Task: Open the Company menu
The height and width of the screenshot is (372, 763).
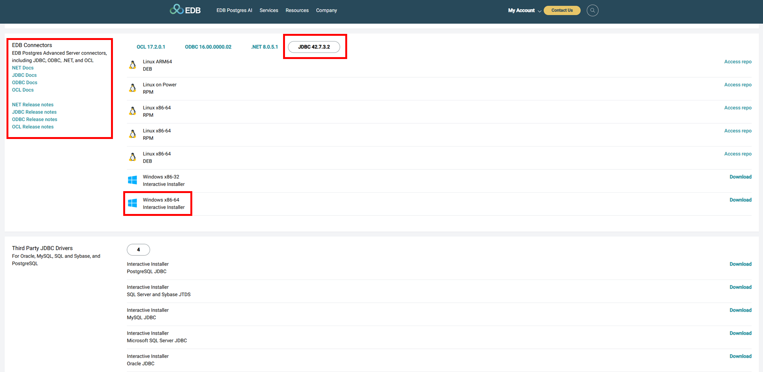Action: [327, 10]
